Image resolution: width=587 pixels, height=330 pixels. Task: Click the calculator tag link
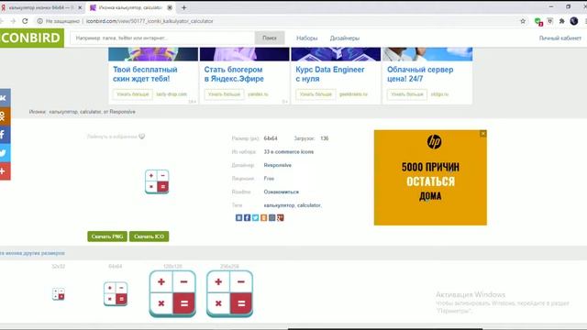pyautogui.click(x=309, y=205)
